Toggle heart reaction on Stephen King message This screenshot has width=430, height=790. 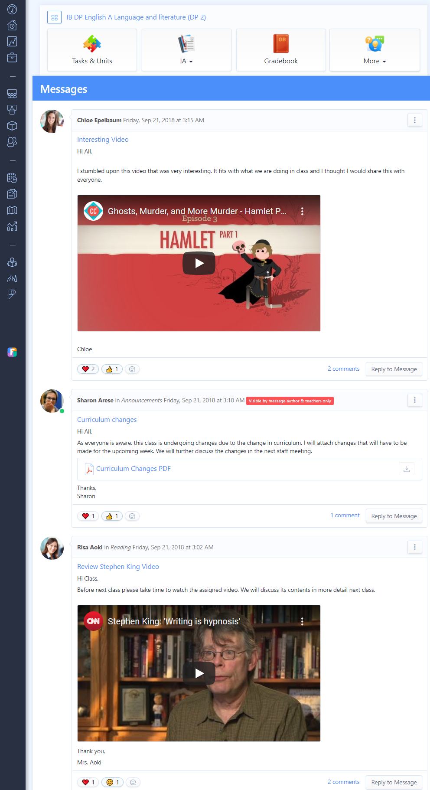coord(88,782)
